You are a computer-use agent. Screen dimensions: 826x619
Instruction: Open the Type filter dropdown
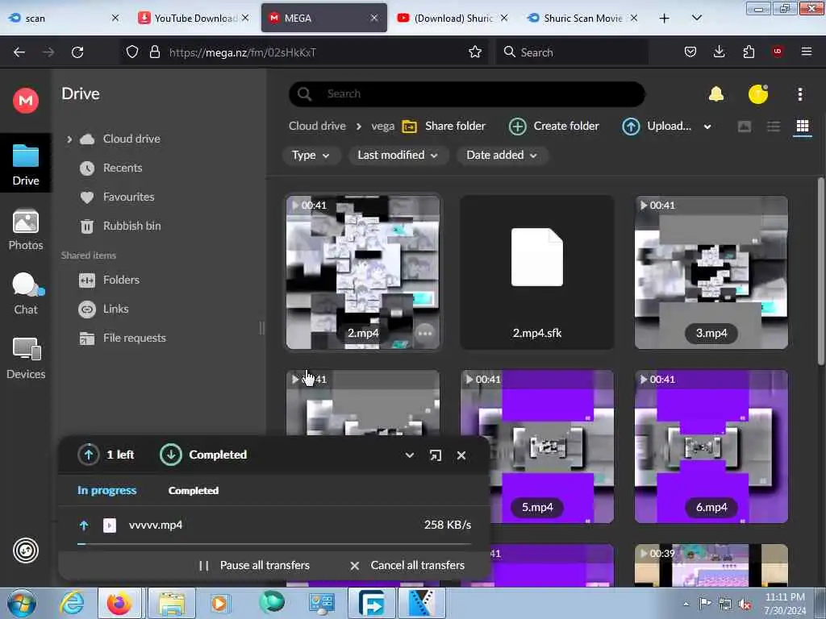coord(311,156)
